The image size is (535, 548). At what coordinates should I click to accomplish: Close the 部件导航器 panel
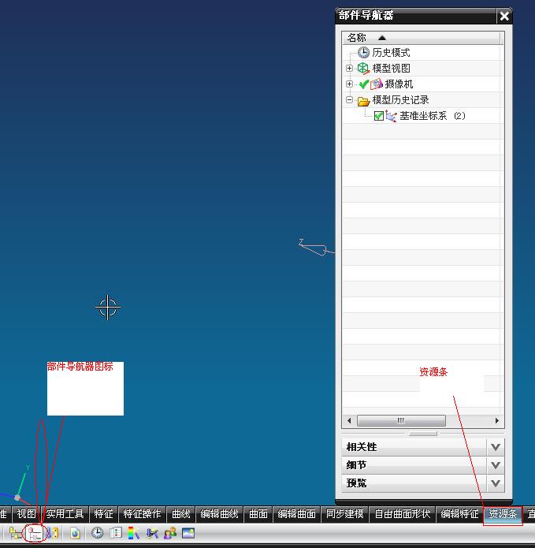click(x=504, y=16)
